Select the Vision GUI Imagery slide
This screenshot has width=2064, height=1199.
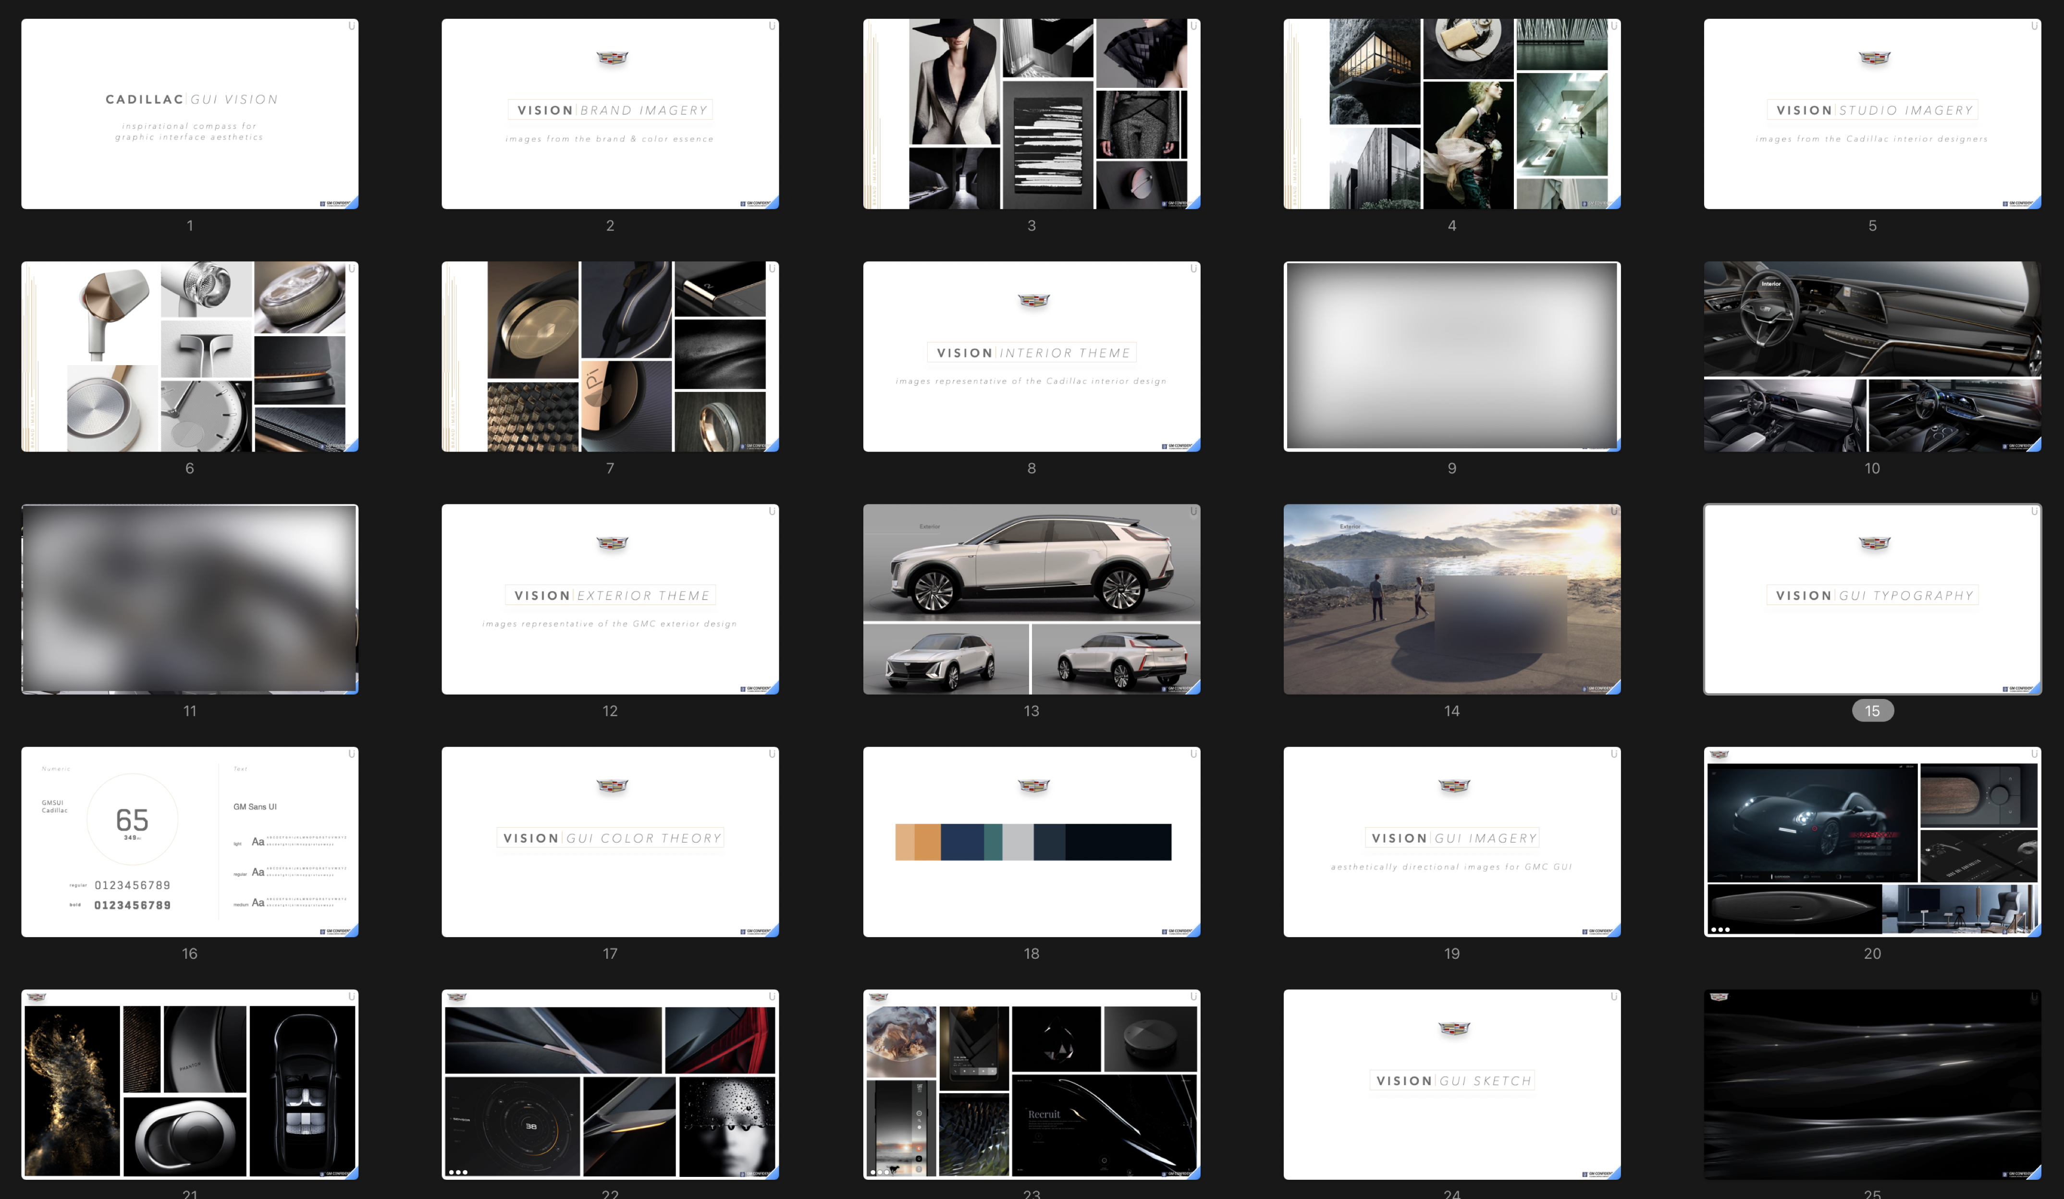(1451, 841)
